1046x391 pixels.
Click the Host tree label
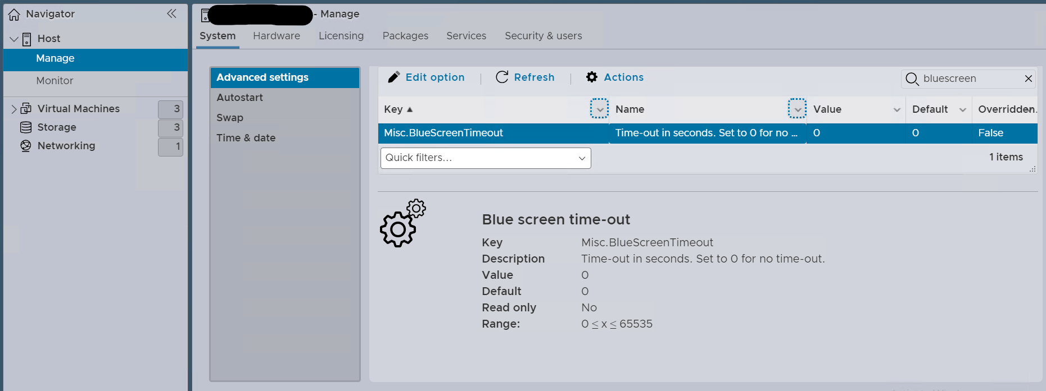click(49, 39)
